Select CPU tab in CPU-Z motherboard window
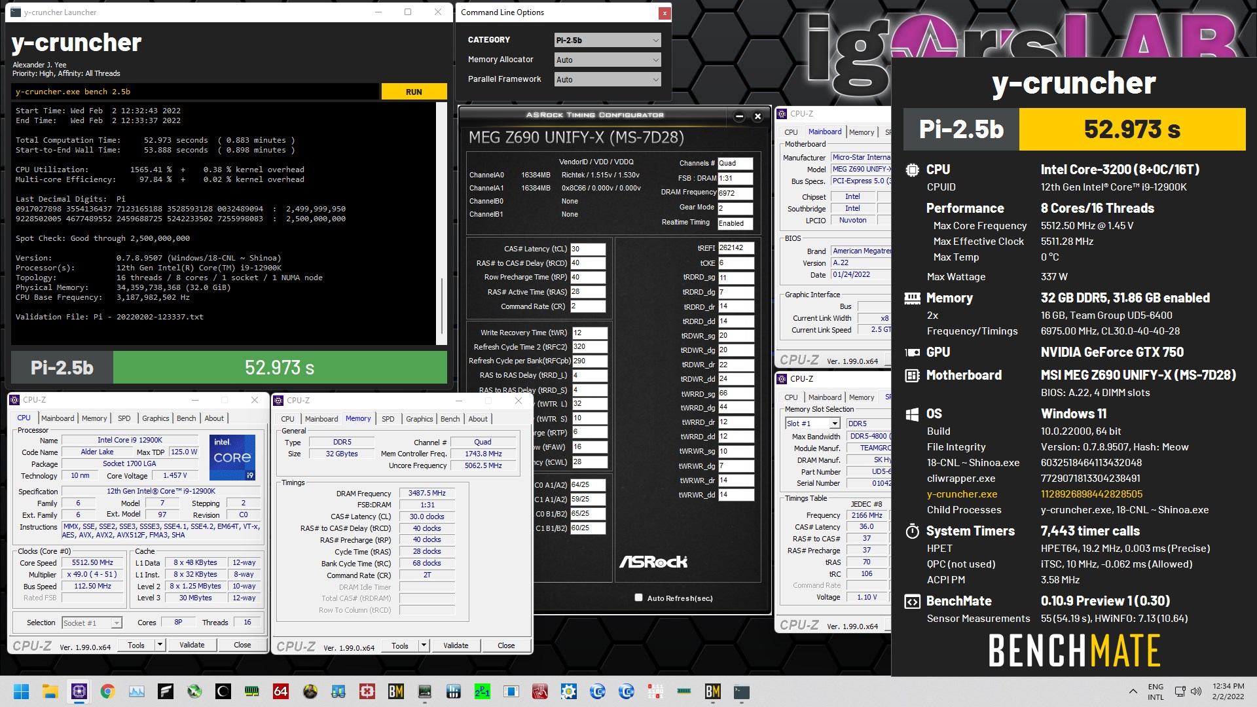Screen dimensions: 1257x707 (791, 132)
